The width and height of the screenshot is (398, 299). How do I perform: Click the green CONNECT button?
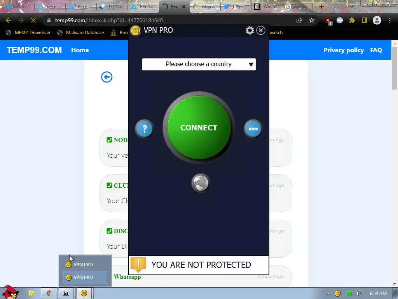tap(199, 128)
